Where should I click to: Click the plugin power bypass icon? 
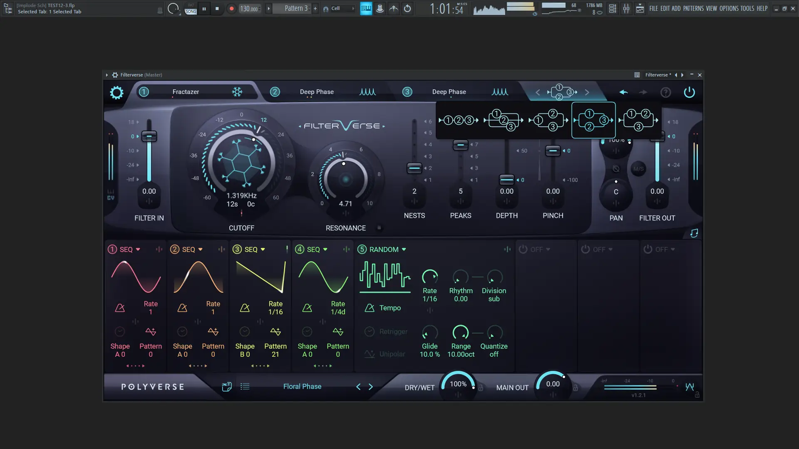click(689, 92)
